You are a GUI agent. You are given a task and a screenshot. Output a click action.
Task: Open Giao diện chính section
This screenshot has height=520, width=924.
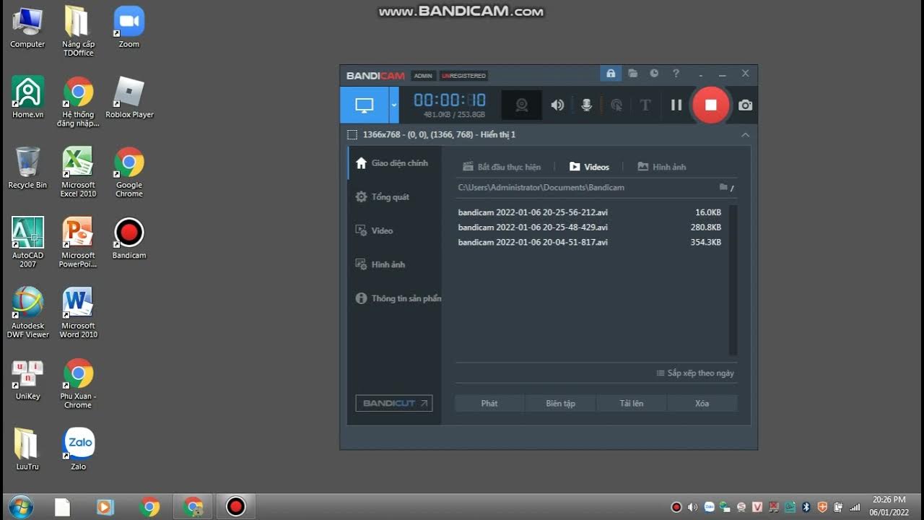click(x=394, y=163)
